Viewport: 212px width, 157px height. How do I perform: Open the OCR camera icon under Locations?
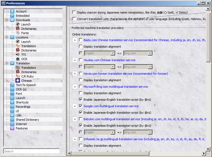tap(18, 59)
